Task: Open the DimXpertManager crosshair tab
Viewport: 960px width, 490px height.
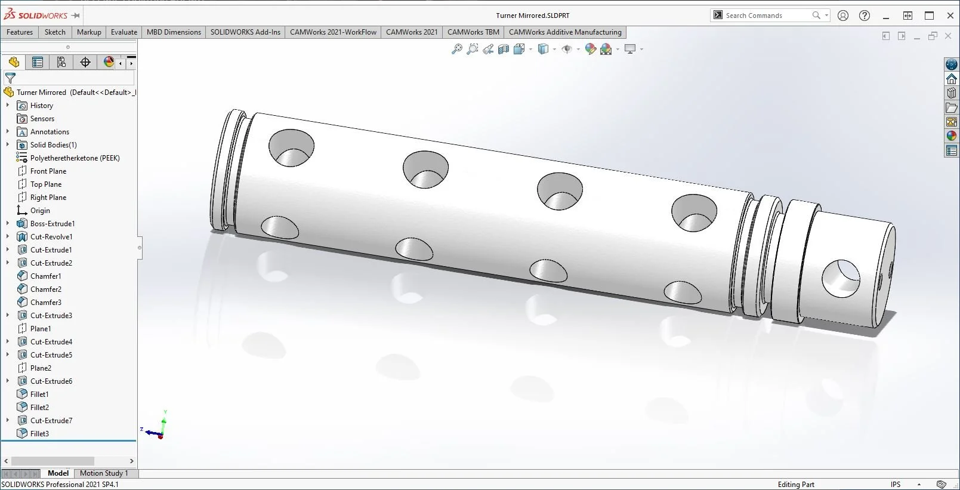Action: (x=85, y=62)
